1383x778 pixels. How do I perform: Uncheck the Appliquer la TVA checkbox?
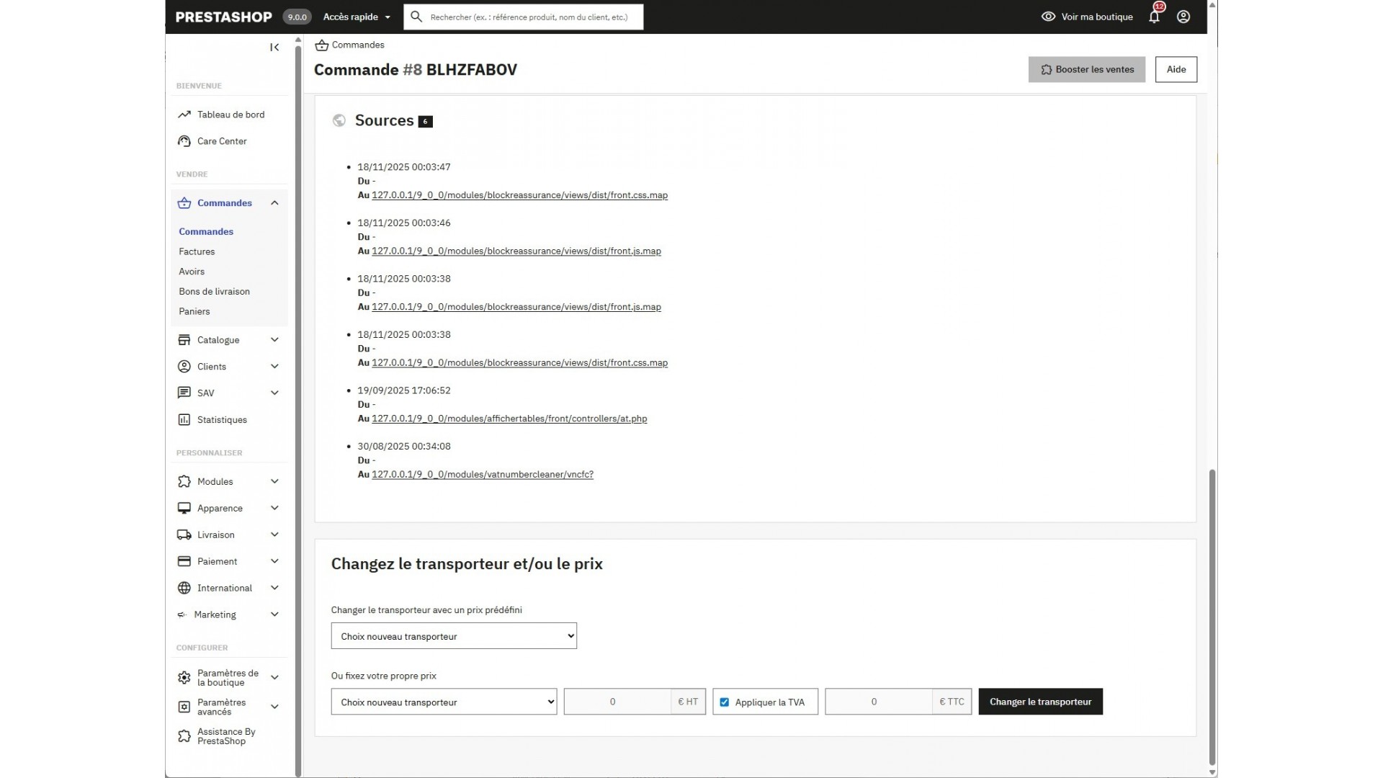725,702
